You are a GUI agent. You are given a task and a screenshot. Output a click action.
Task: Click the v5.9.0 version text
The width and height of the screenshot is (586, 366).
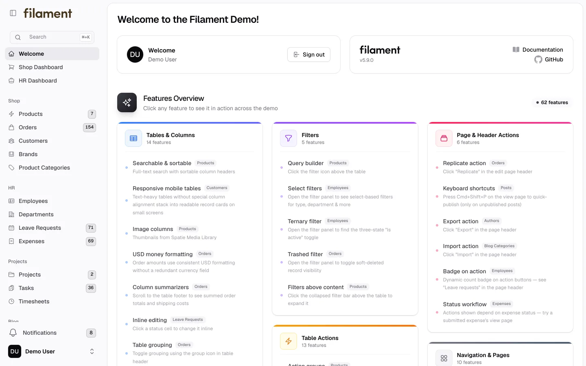tap(367, 60)
